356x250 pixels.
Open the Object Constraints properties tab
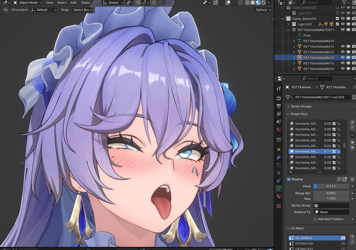(279, 181)
